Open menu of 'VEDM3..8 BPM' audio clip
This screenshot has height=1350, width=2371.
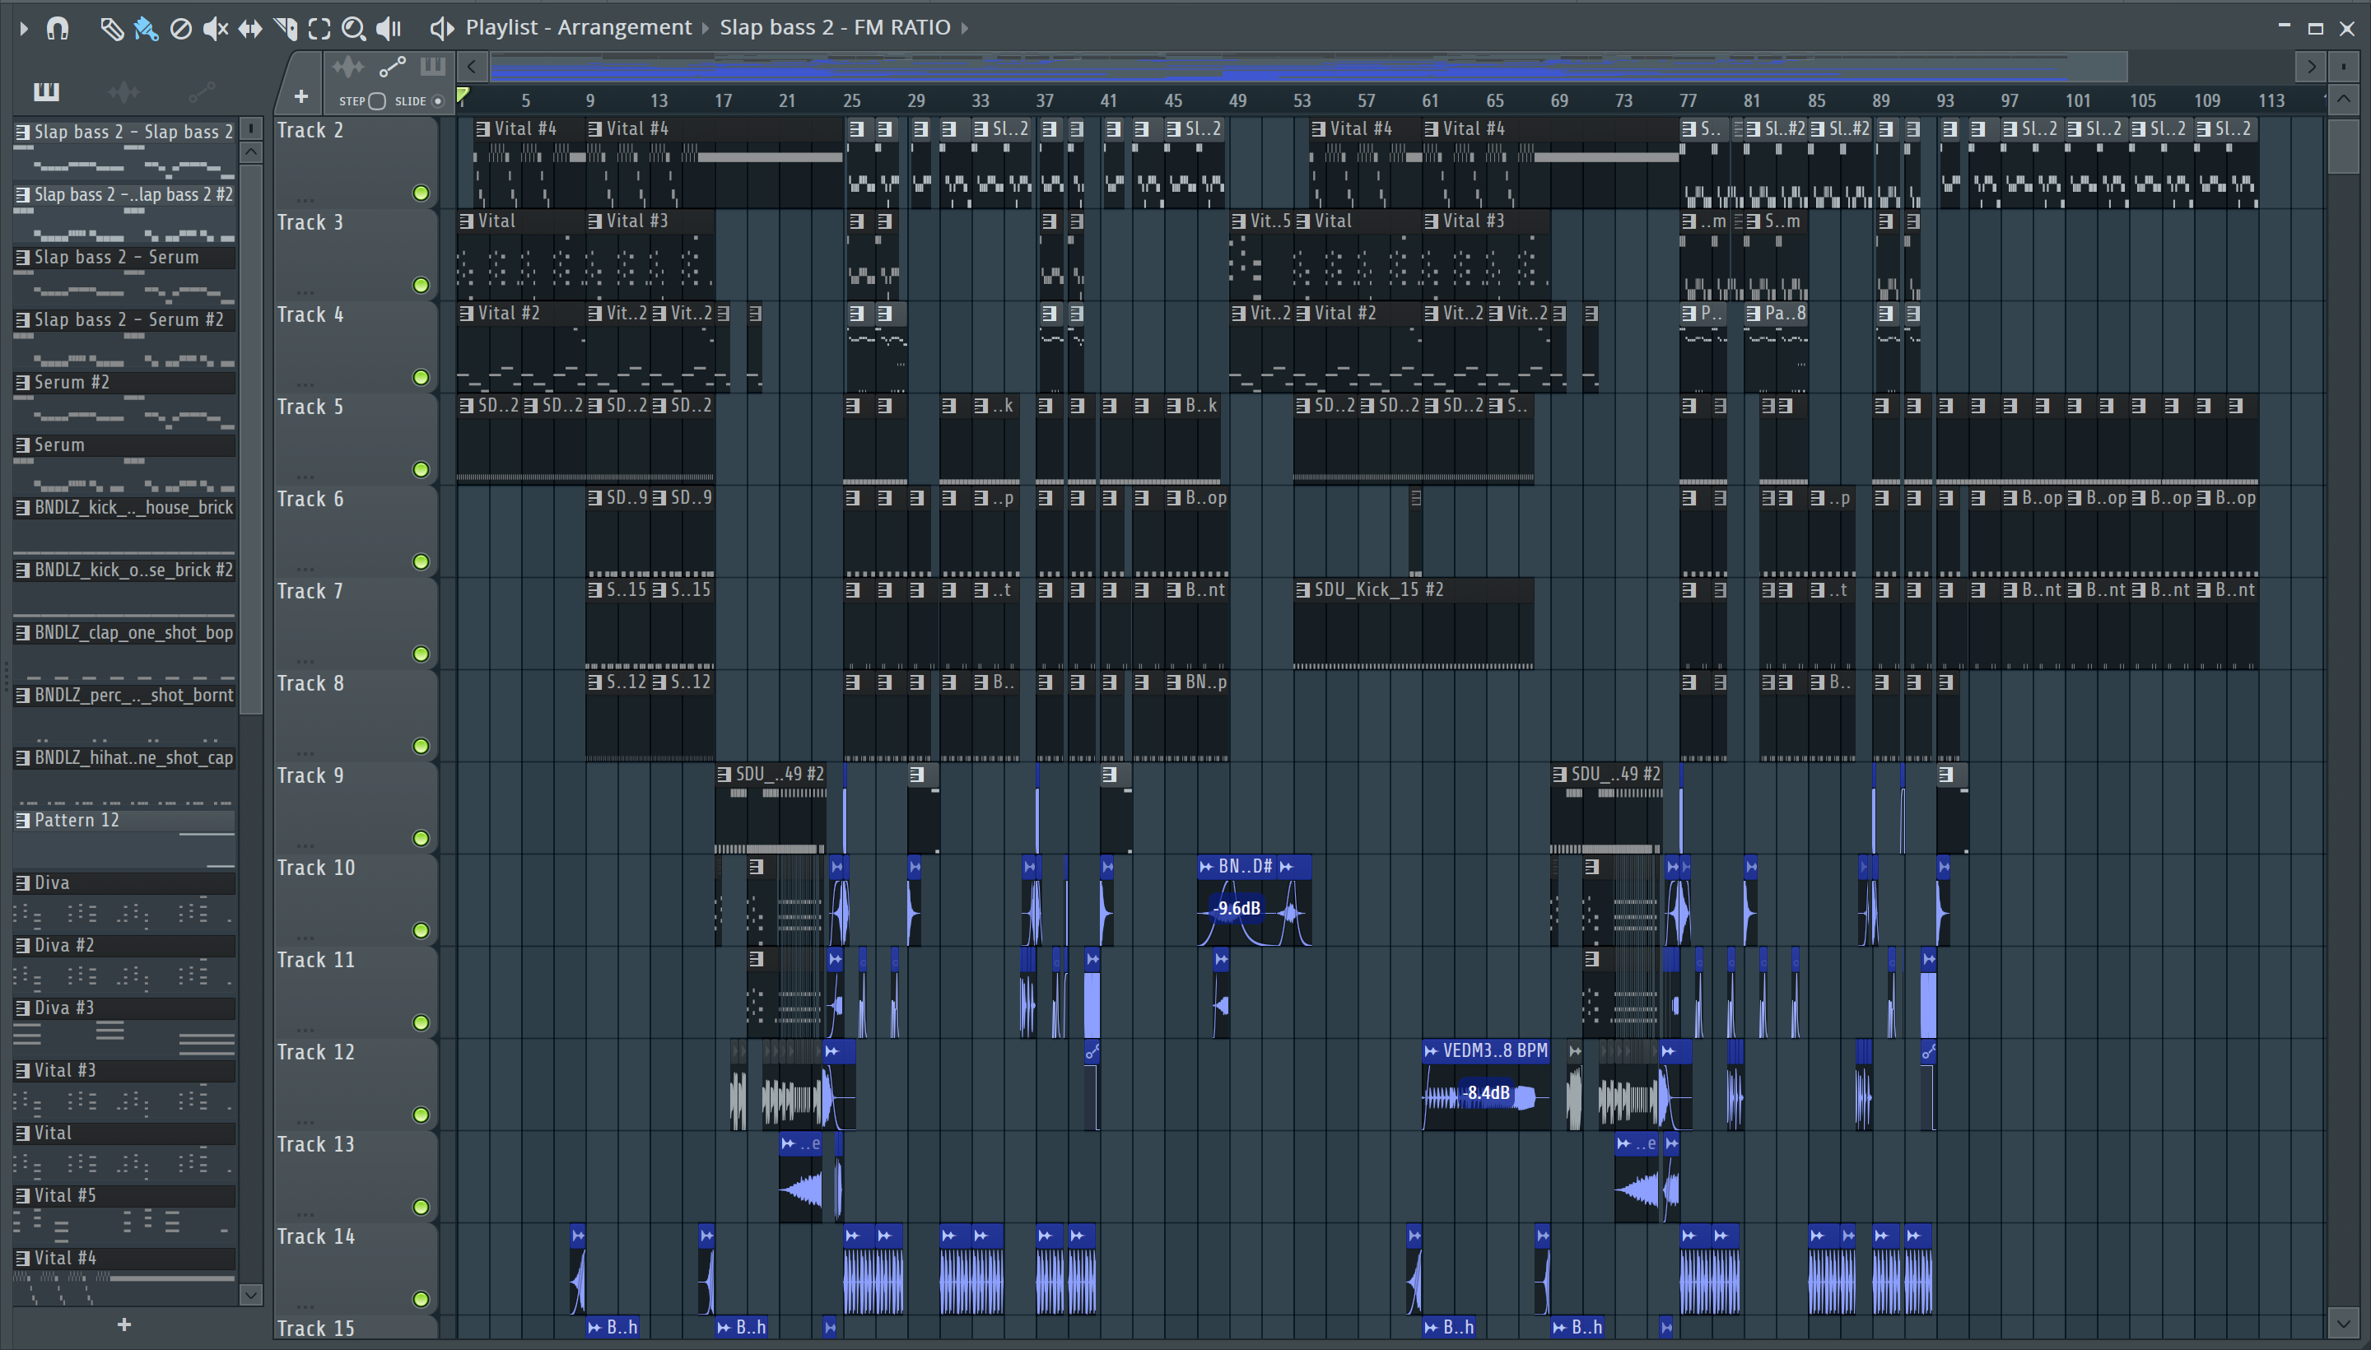pyautogui.click(x=1431, y=1050)
